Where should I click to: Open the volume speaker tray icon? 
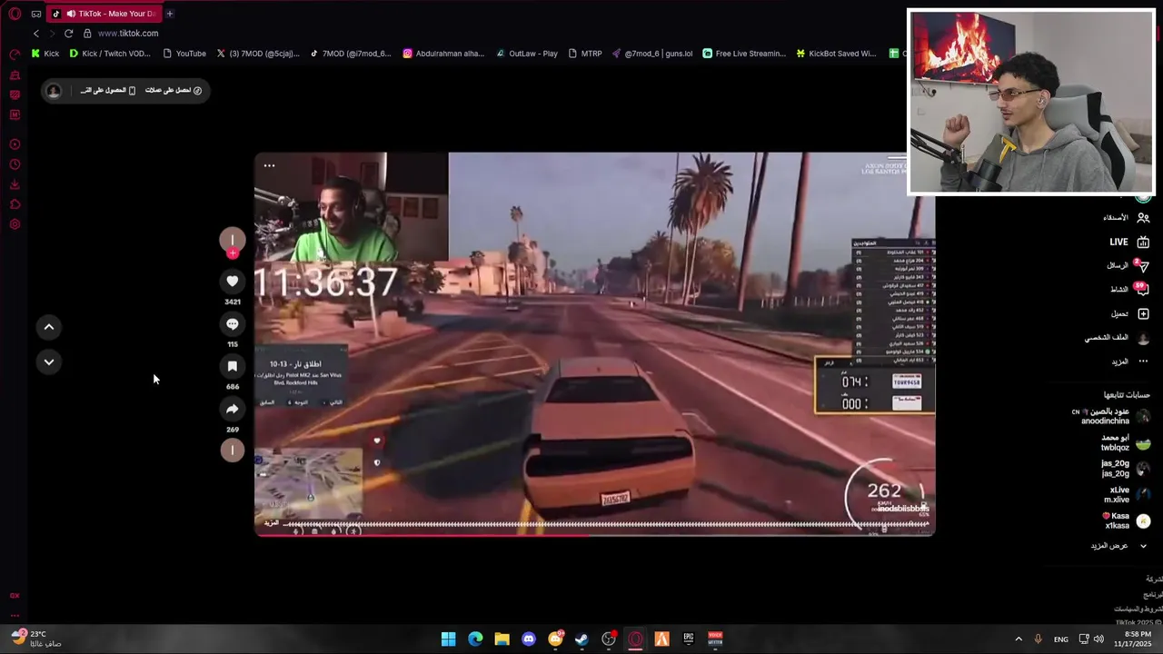point(1098,639)
